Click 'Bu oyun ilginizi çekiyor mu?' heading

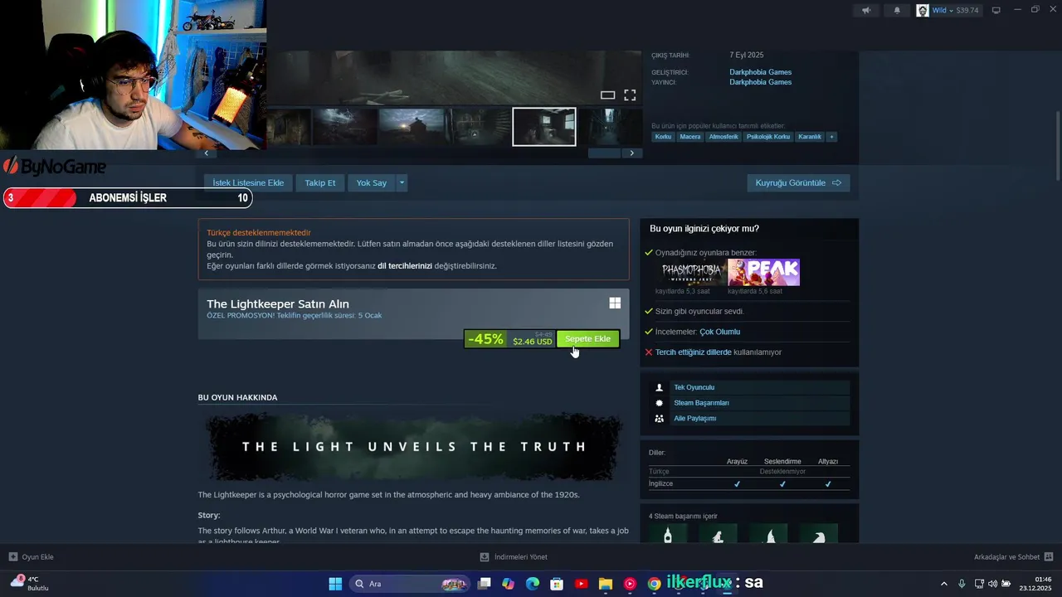click(704, 229)
